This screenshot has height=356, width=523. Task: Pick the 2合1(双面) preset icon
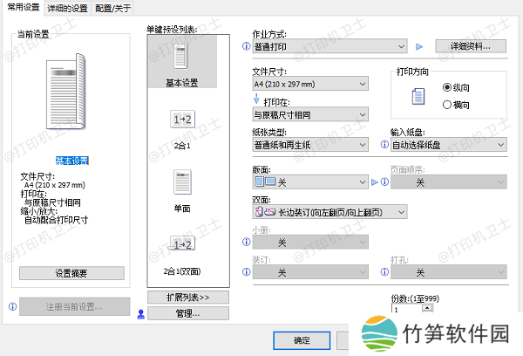182,244
